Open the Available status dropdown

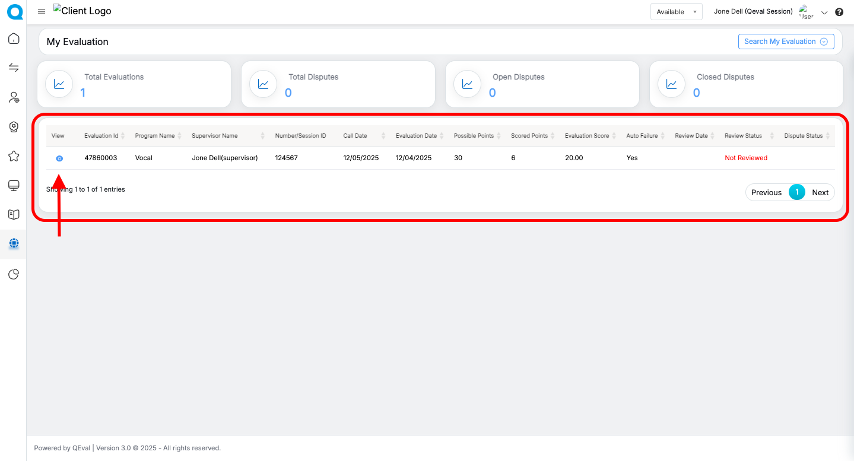676,12
